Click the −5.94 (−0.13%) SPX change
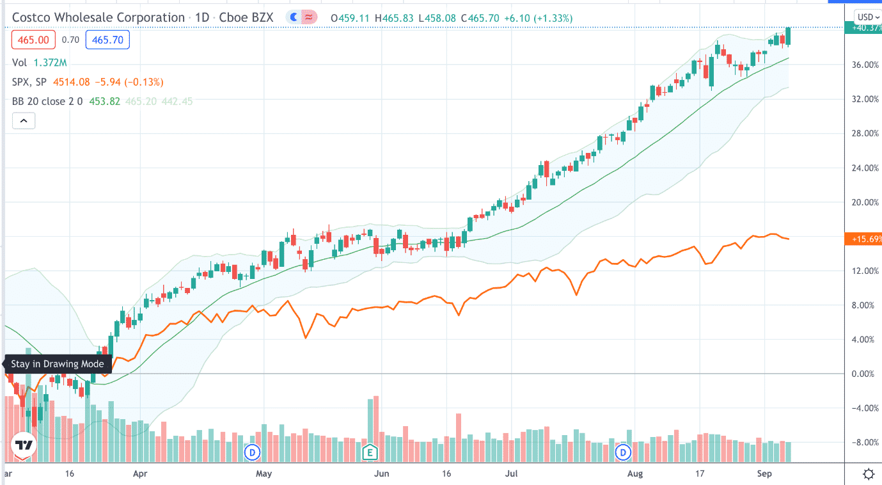Screen dimensions: 882x485 [x=129, y=82]
